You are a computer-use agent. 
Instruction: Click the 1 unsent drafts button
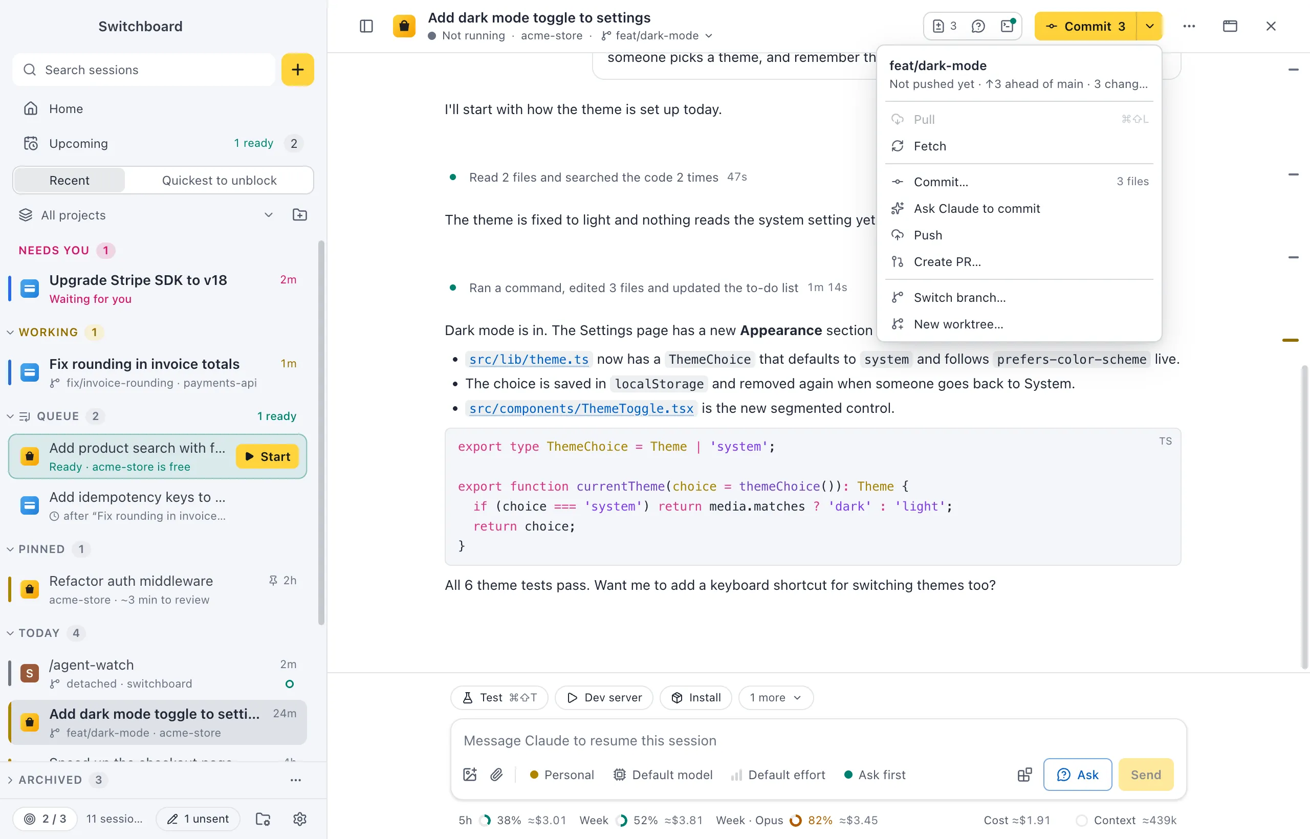coord(198,819)
